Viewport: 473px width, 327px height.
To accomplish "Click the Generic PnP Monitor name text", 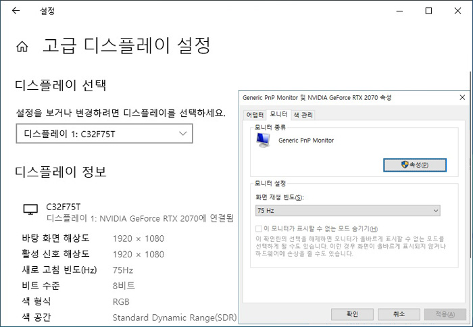I will (x=306, y=141).
